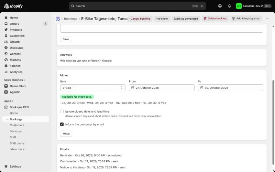
Task: Open the Staff subpage
Action: coord(13,137)
